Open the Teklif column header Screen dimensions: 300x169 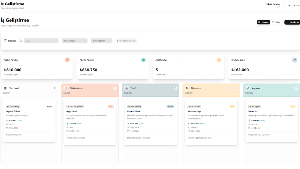151,90
